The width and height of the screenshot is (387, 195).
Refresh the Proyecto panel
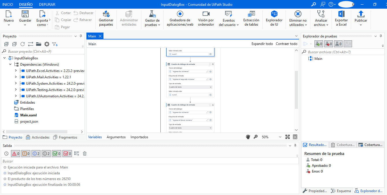point(23,44)
